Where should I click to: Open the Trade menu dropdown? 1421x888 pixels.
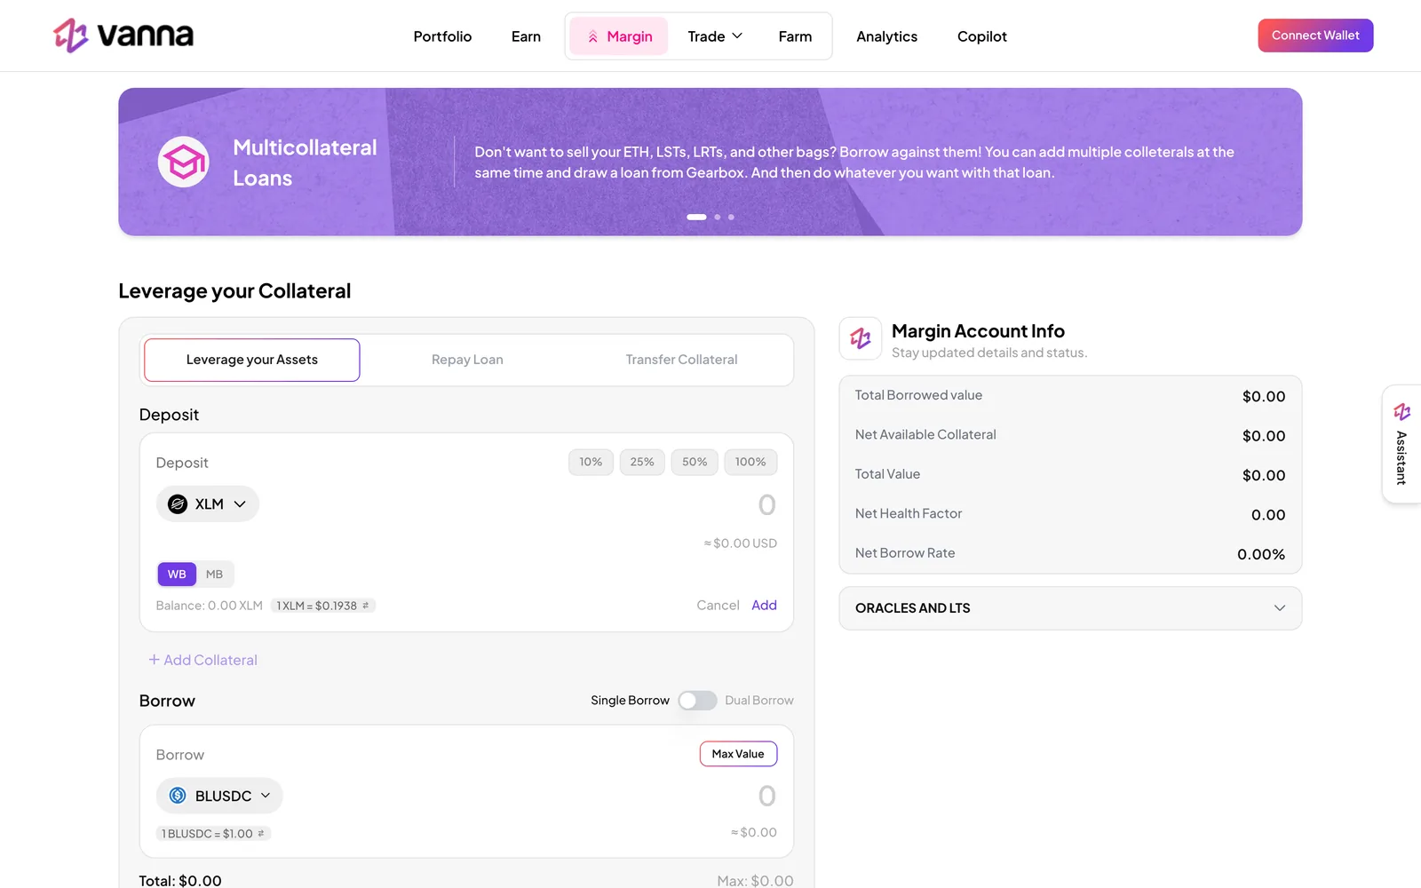(715, 36)
